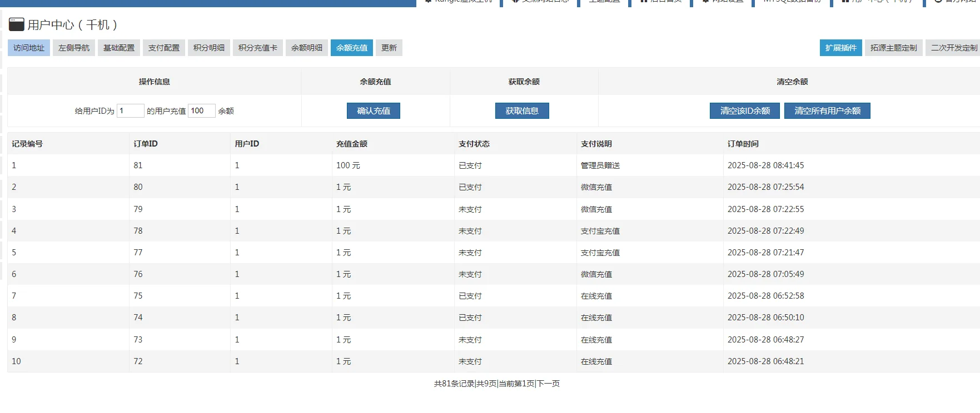
Task: Click the 清空该ID余额 button
Action: [x=745, y=111]
